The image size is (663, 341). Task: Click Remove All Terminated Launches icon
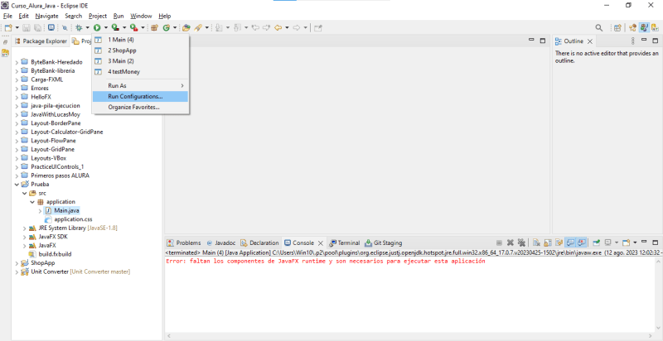[521, 243]
